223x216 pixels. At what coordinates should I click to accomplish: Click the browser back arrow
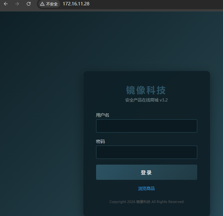click(6, 4)
